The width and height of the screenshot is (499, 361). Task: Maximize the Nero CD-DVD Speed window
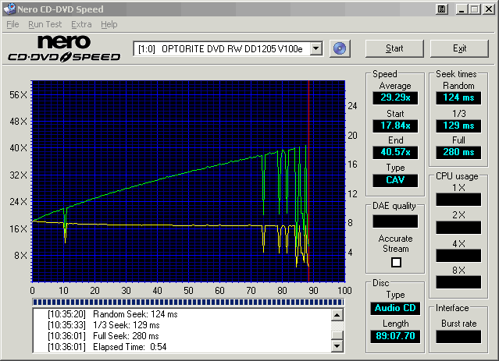point(474,9)
